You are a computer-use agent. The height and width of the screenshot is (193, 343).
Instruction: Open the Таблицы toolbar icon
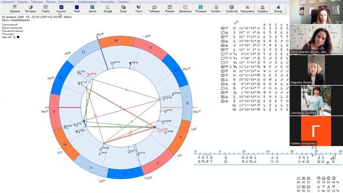coord(154,9)
